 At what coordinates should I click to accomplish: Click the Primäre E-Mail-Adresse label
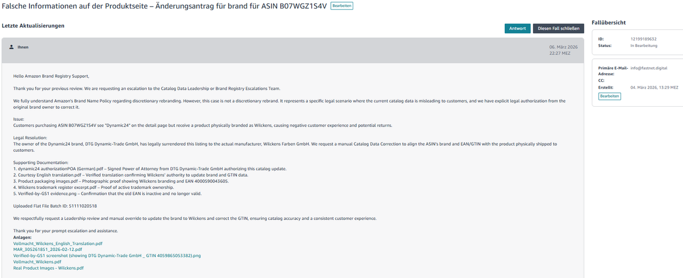[614, 71]
